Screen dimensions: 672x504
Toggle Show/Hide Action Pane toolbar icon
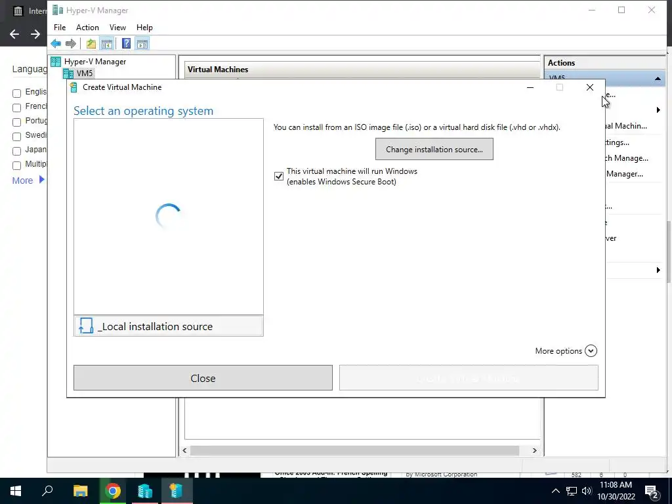pos(142,43)
